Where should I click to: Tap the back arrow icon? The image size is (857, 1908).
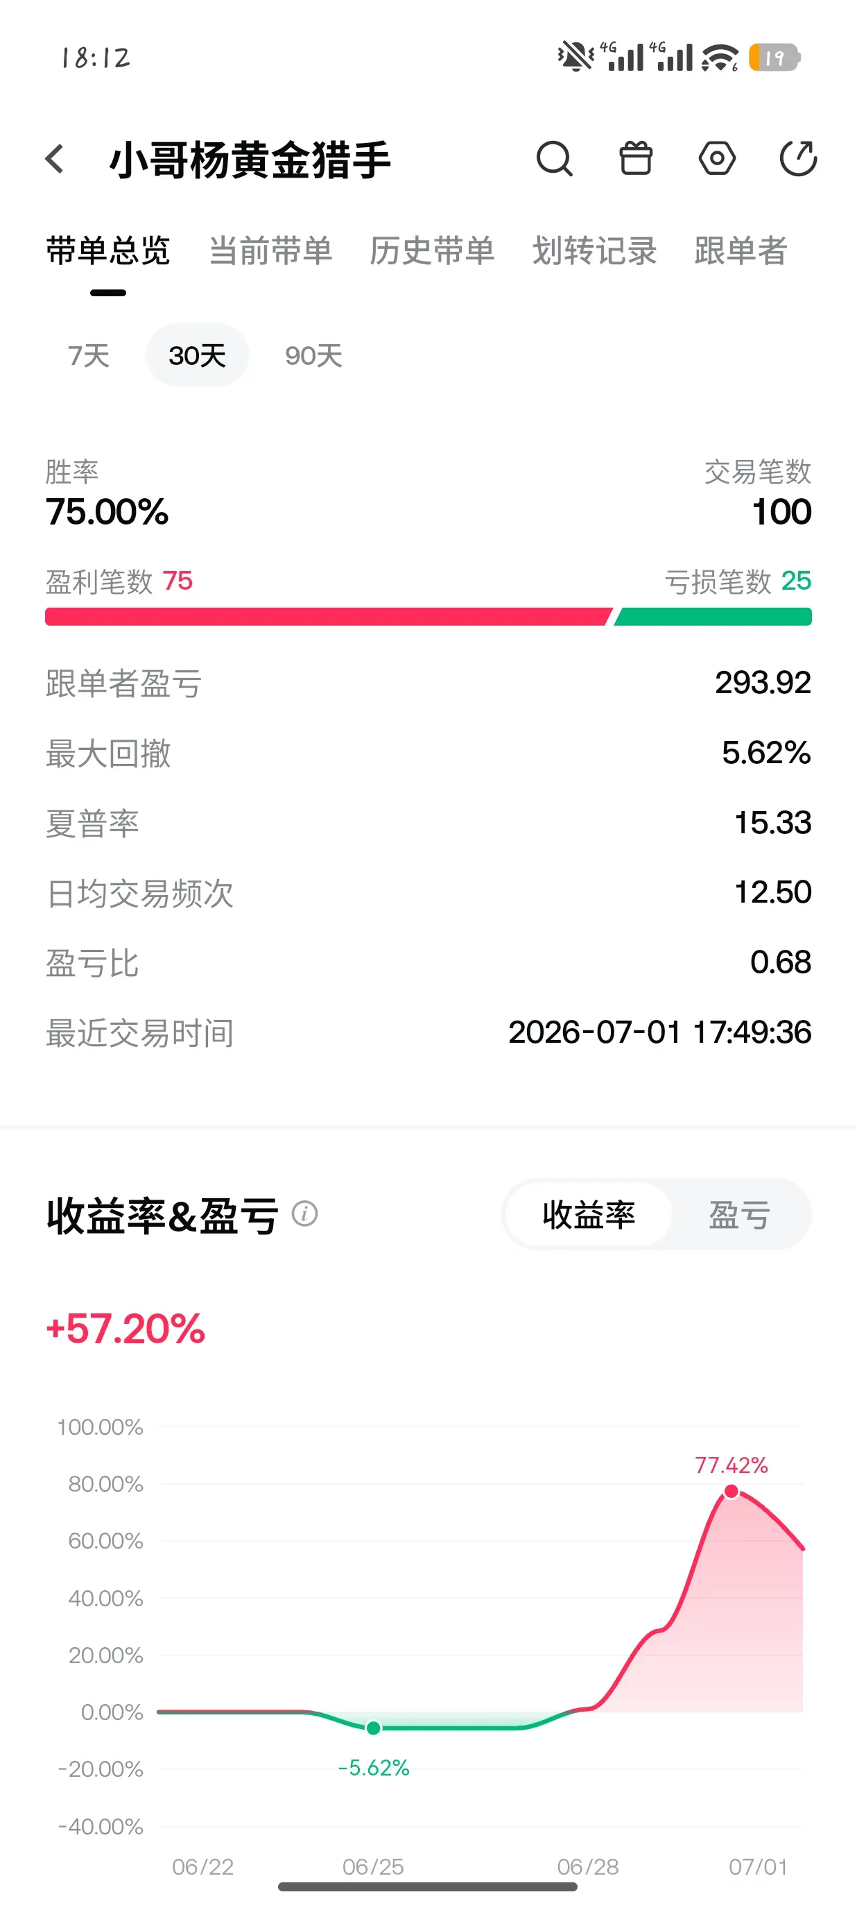coord(55,158)
